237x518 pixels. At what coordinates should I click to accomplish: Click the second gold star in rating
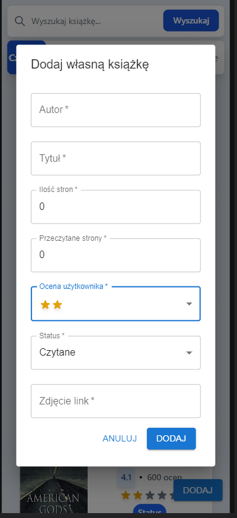(57, 304)
